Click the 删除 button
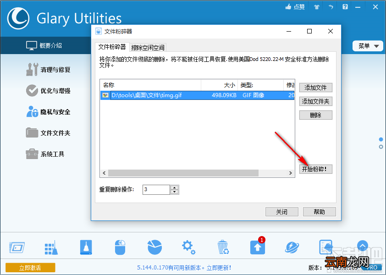 coord(315,115)
